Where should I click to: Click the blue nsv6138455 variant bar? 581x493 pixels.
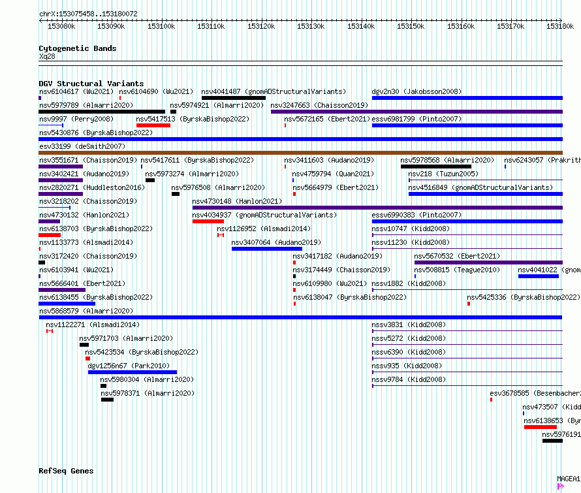67,304
